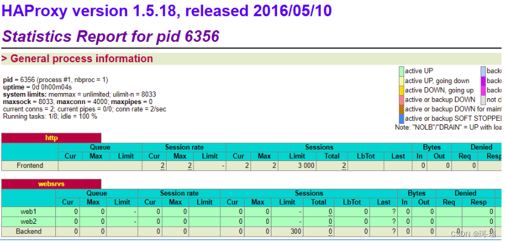Click the current conns = 2 line
The height and width of the screenshot is (243, 505).
[84, 109]
